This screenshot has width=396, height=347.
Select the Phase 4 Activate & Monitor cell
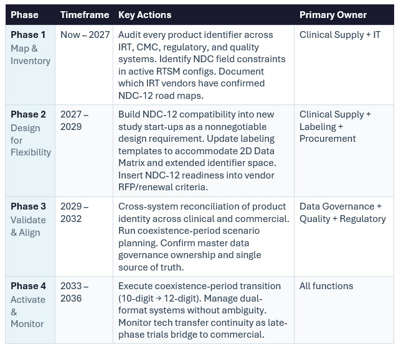coord(31,305)
